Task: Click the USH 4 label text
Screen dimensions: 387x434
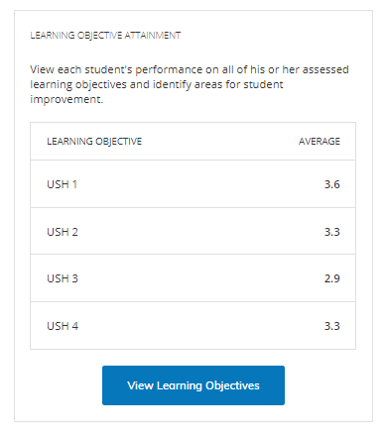Action: pos(63,326)
